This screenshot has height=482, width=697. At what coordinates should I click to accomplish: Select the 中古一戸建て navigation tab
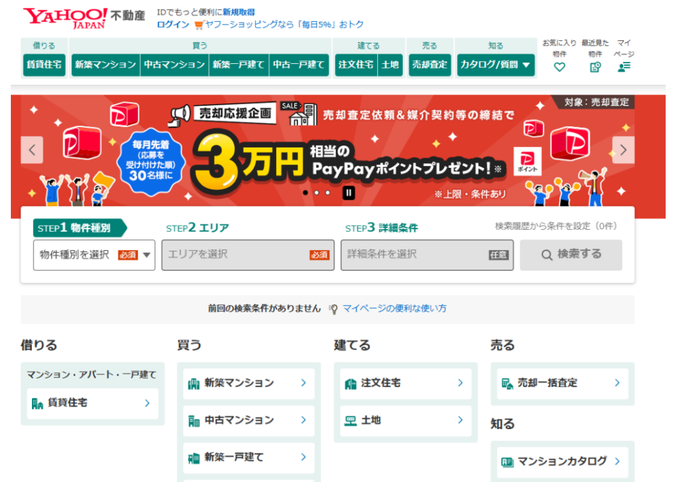(299, 65)
